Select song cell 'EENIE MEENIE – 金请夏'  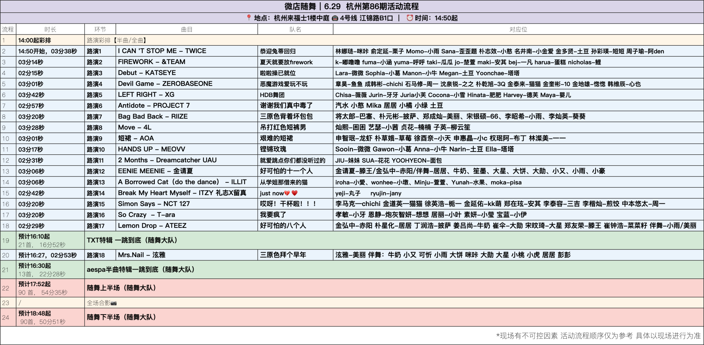(x=187, y=171)
